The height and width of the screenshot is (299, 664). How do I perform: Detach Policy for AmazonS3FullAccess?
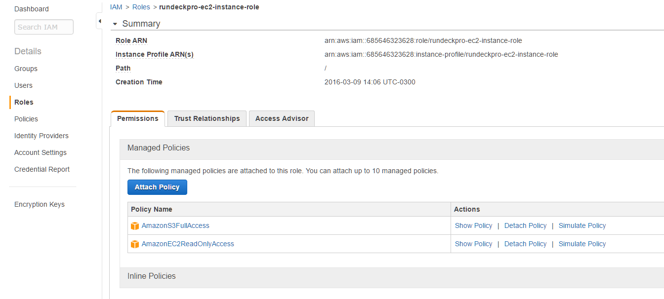[525, 225]
